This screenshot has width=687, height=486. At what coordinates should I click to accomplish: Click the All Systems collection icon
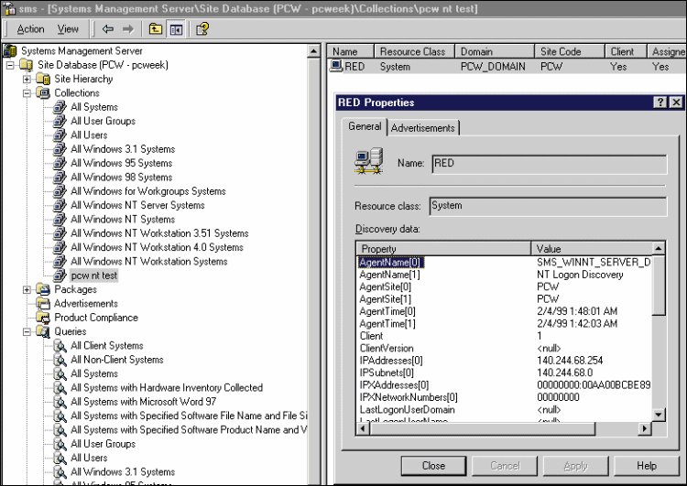coord(60,107)
